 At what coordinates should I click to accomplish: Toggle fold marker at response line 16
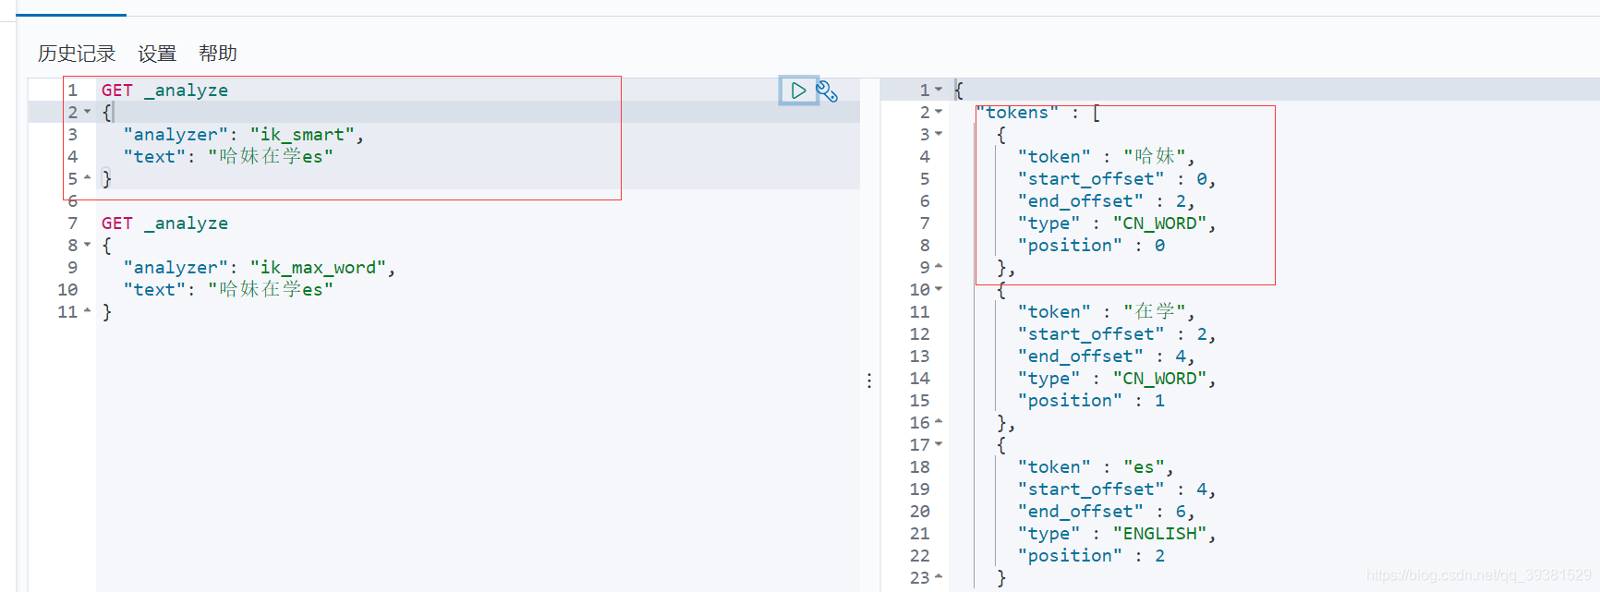point(939,422)
